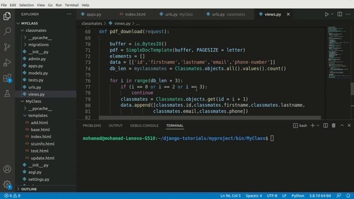Open models.py in the explorer
Image resolution: width=354 pixels, height=199 pixels.
[38, 73]
